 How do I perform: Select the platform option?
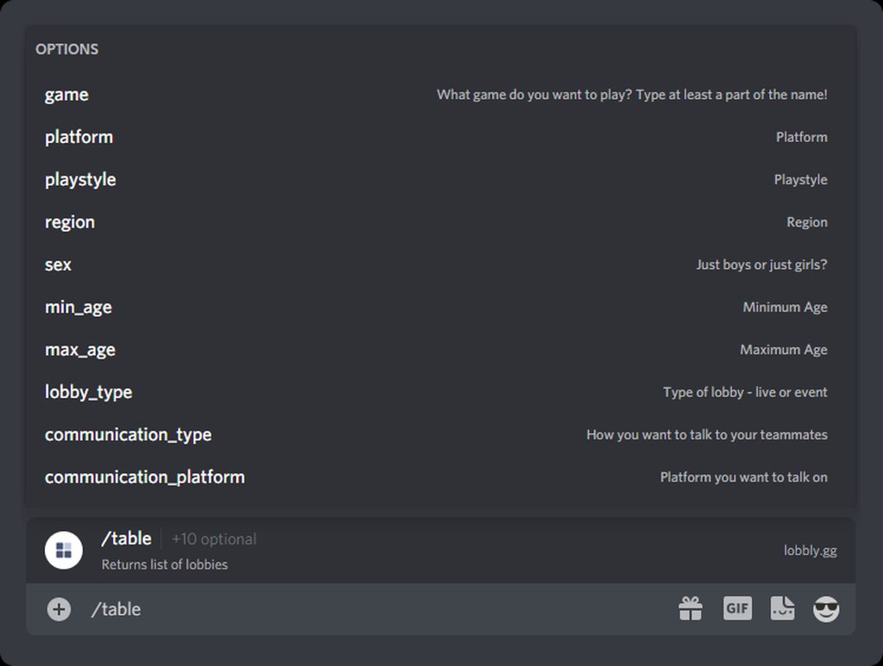78,137
